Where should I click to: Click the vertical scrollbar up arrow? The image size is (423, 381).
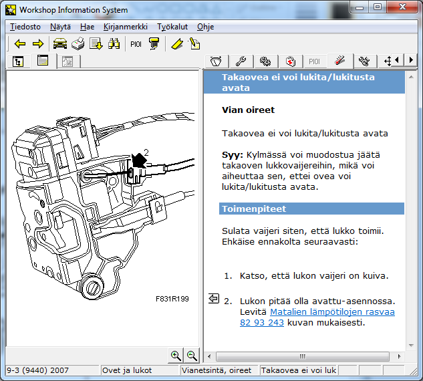click(x=411, y=77)
